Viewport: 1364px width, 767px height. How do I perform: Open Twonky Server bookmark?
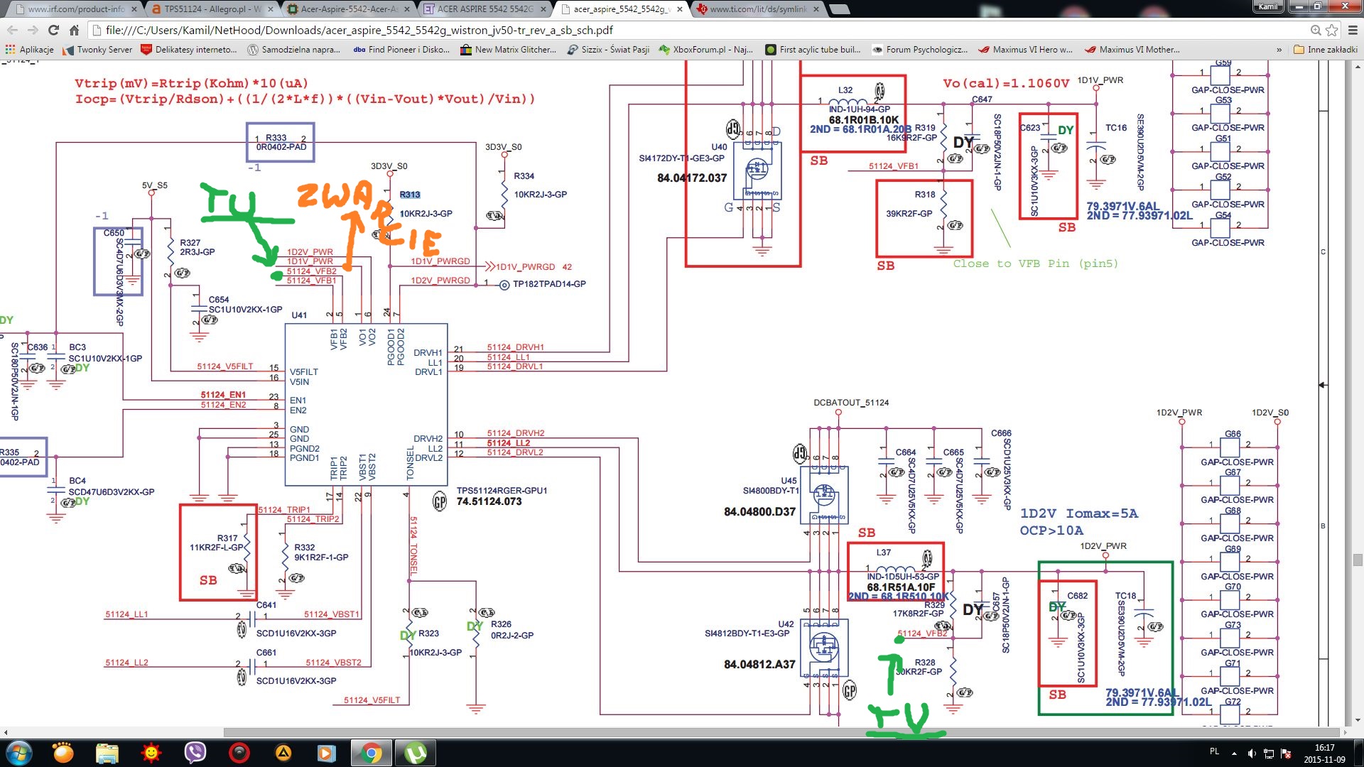97,50
